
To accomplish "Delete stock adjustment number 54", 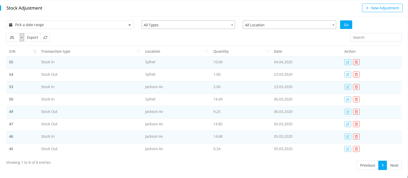I will click(x=356, y=75).
